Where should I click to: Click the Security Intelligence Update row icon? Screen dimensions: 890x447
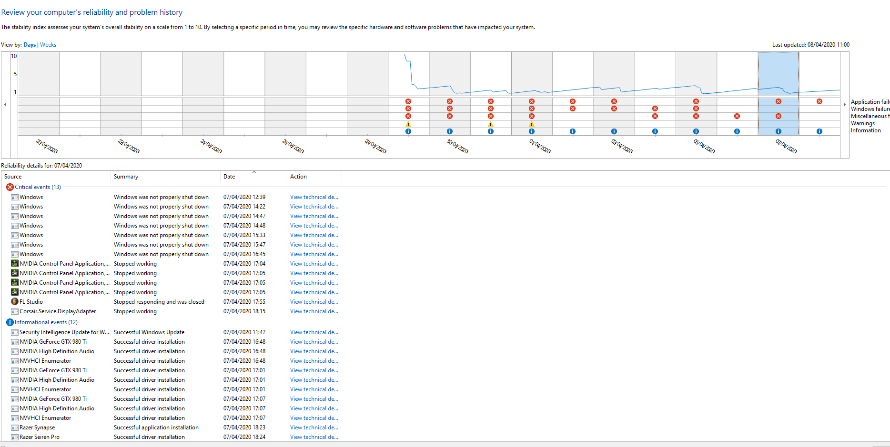(x=15, y=332)
